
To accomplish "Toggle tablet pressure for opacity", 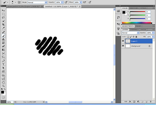I will pyautogui.click(x=66, y=2).
